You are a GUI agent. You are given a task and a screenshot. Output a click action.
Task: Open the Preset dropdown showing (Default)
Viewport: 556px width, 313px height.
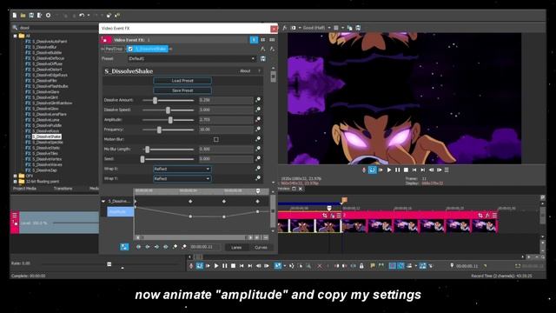click(x=192, y=58)
